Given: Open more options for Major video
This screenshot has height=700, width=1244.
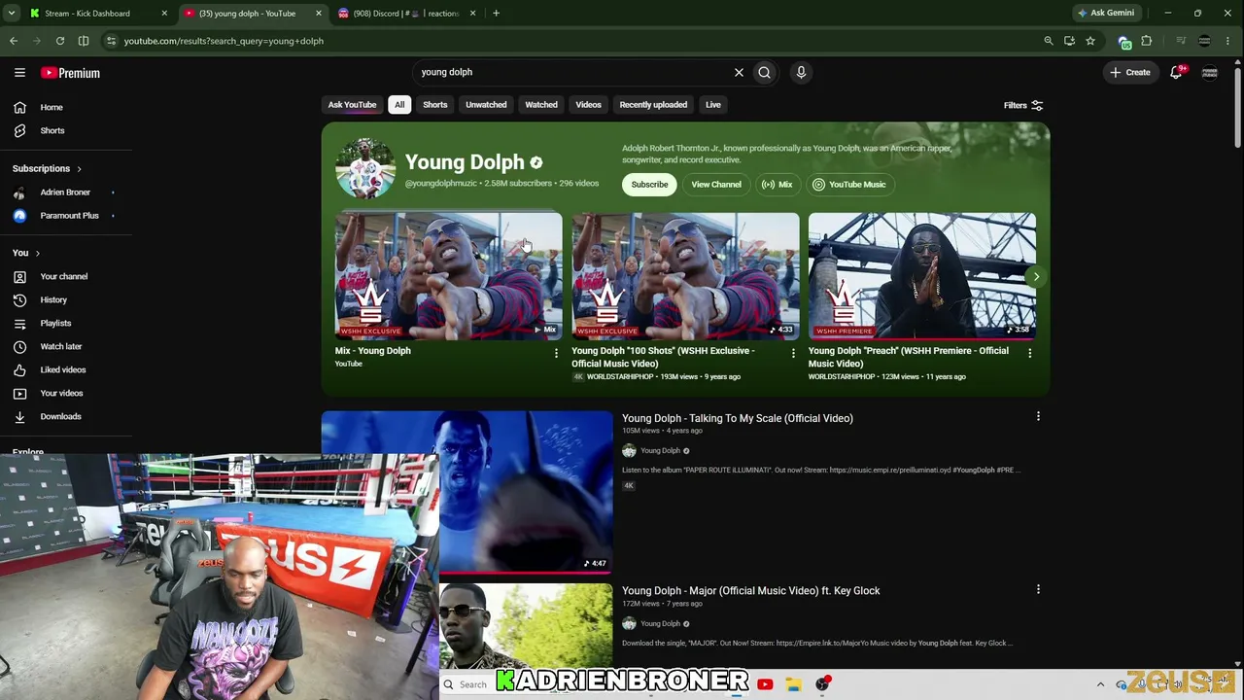Looking at the screenshot, I should [1038, 589].
